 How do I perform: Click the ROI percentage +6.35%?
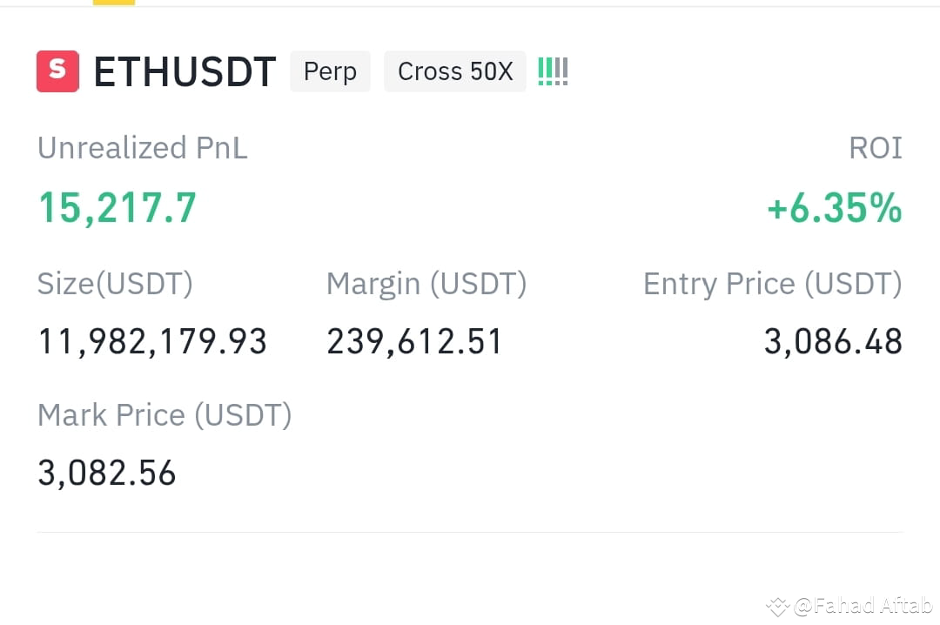(x=833, y=207)
